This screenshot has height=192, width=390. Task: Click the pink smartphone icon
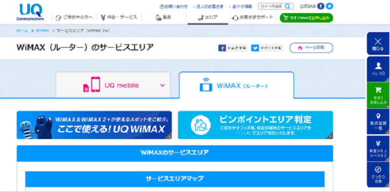(96, 85)
